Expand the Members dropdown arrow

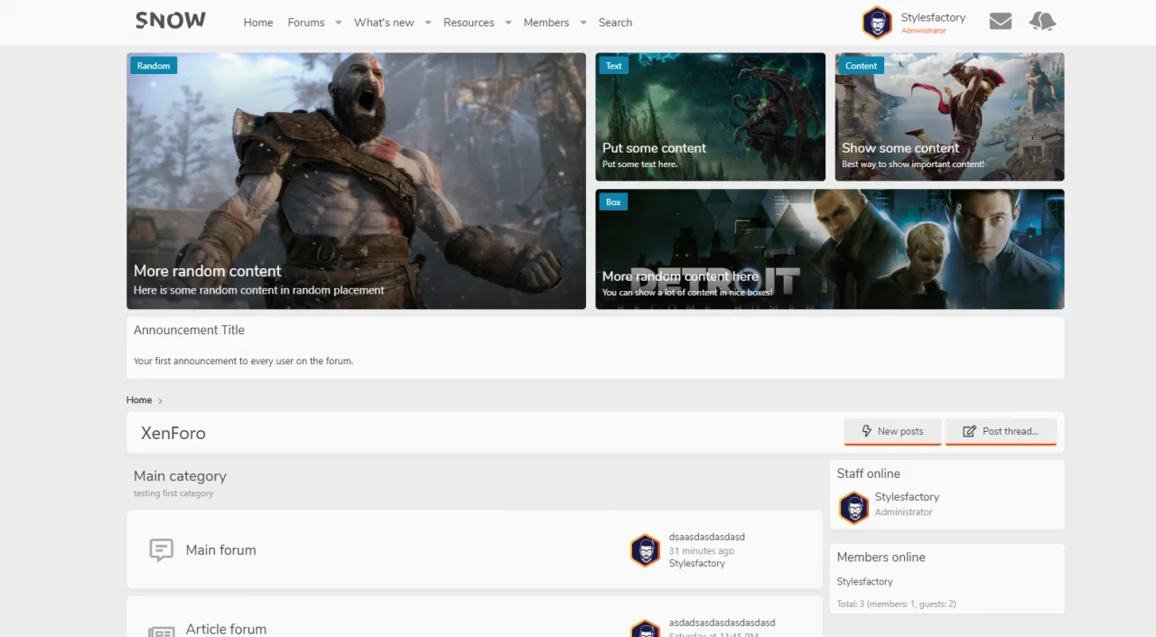[x=583, y=23]
